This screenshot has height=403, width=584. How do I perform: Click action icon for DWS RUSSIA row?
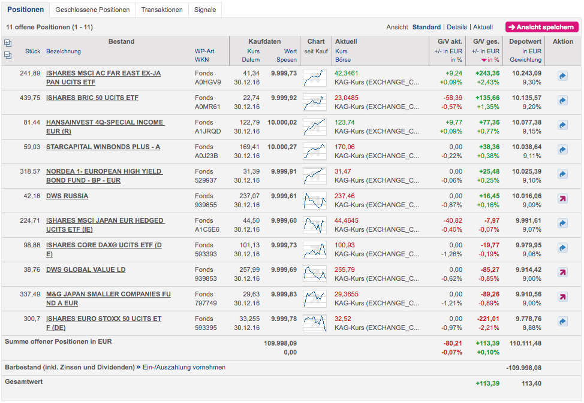[x=562, y=199]
